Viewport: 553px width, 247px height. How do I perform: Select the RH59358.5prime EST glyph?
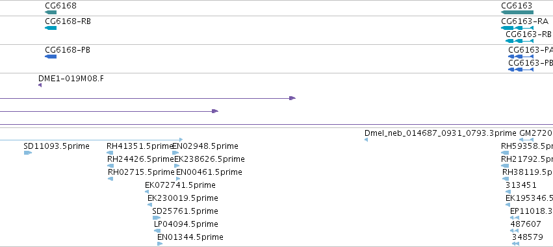click(505, 153)
